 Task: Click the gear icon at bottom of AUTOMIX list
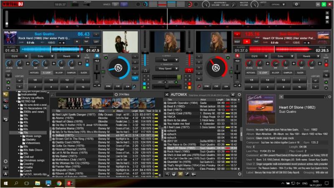coord(239,174)
